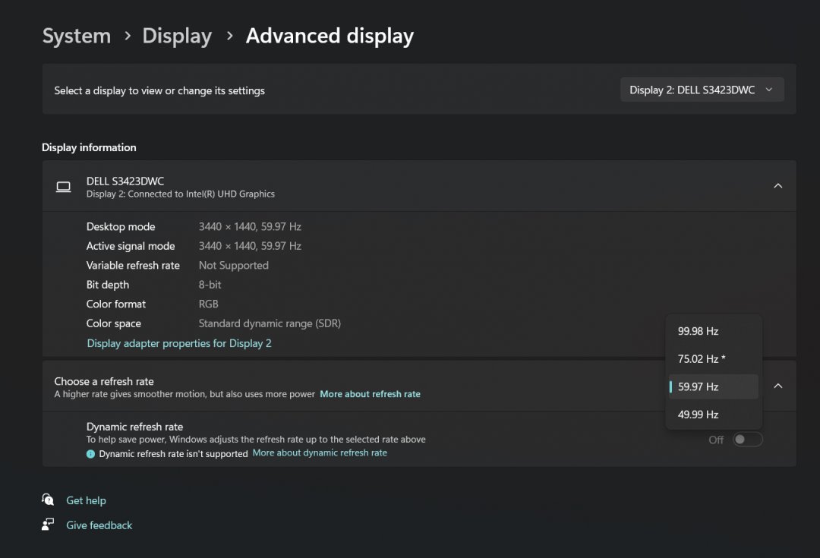Open Display breadcrumb link
This screenshot has width=820, height=558.
177,36
